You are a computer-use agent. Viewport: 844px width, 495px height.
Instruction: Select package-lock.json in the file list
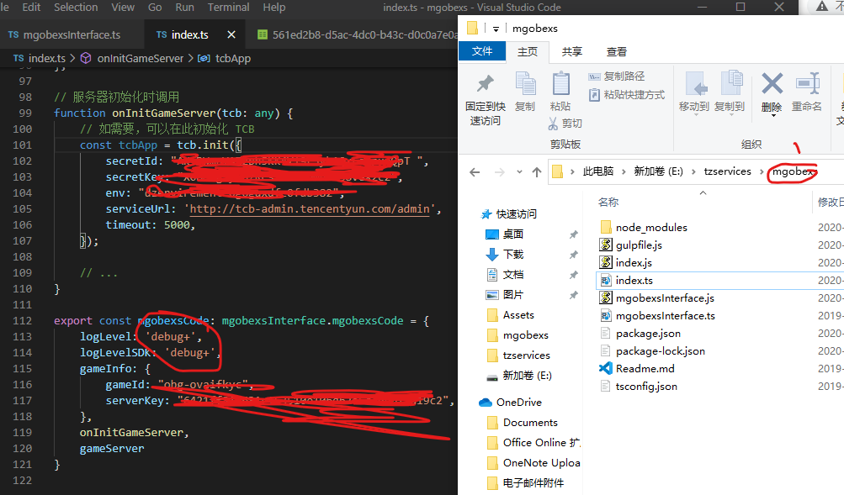click(x=661, y=351)
